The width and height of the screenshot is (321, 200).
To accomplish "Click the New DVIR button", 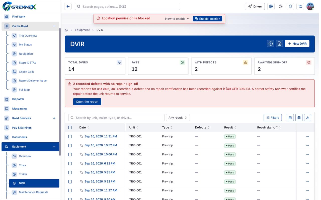I will (x=297, y=43).
